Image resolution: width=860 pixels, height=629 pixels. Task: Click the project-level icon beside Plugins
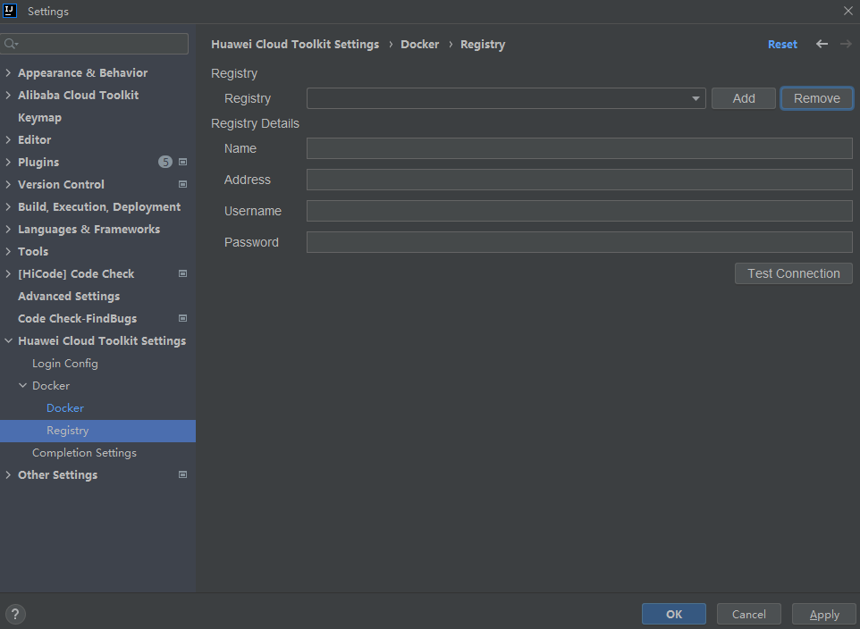[183, 162]
